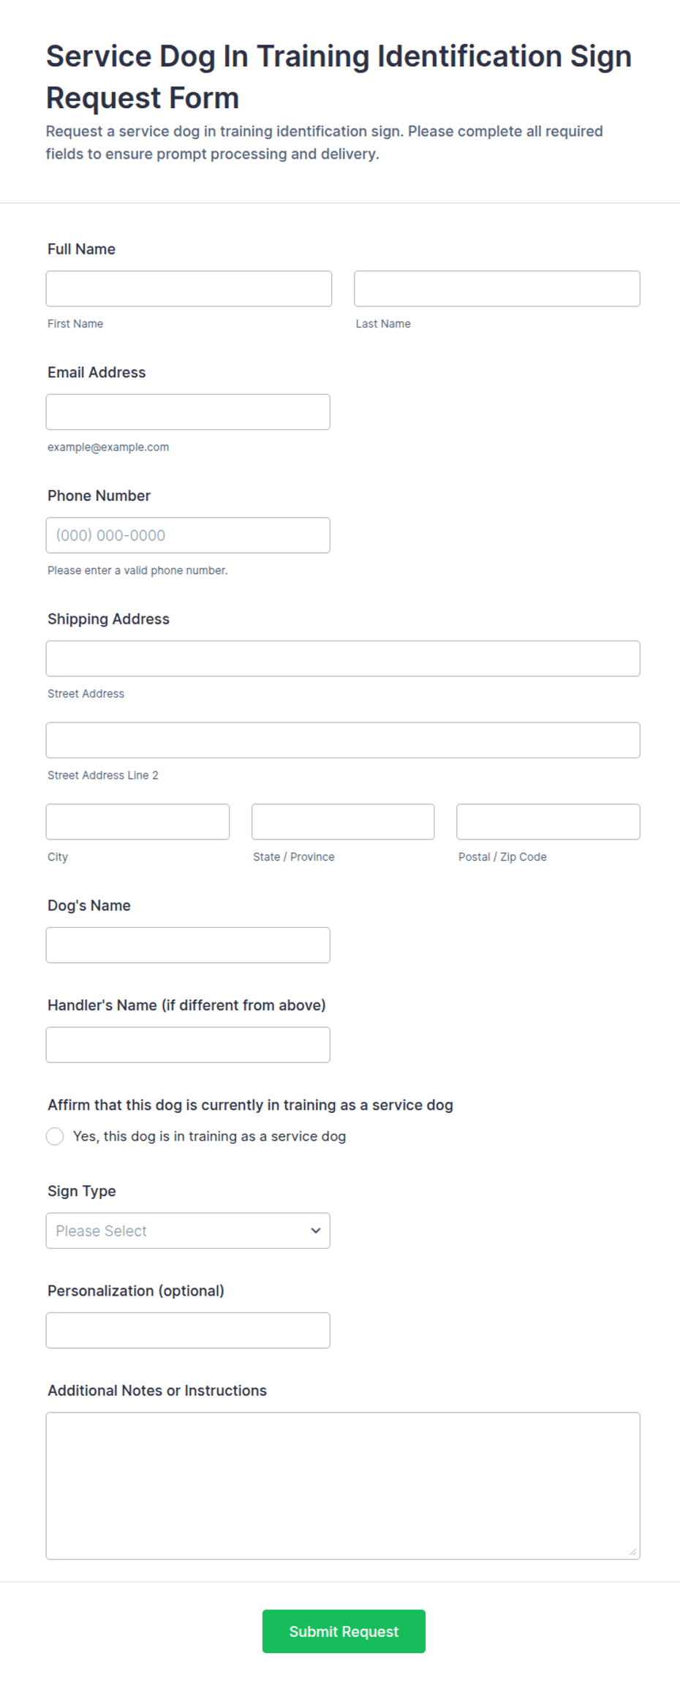Click the Personalization (optional) field
Image resolution: width=680 pixels, height=1689 pixels.
(188, 1330)
